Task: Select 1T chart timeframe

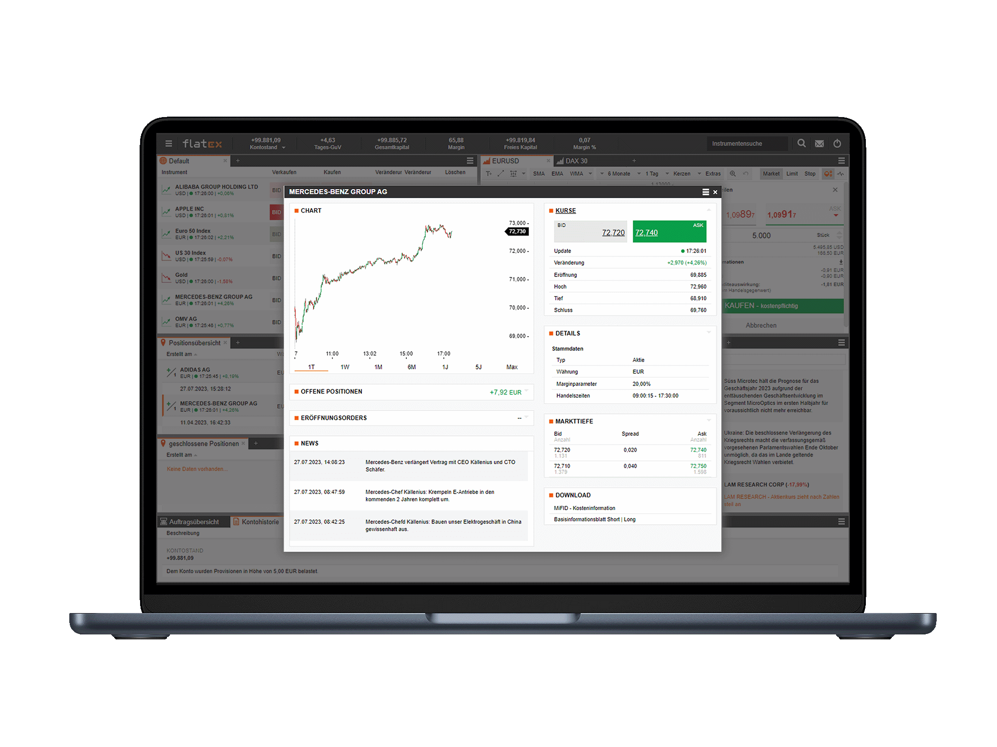Action: [x=312, y=367]
